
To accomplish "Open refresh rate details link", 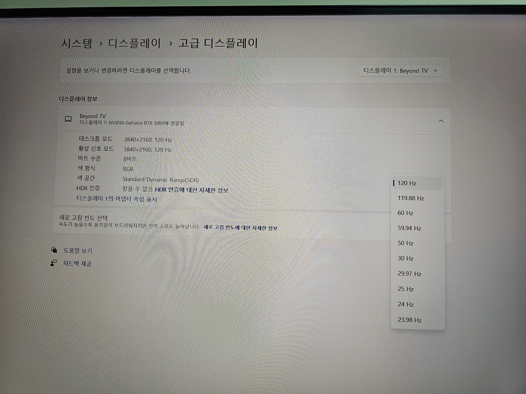I will (x=240, y=228).
